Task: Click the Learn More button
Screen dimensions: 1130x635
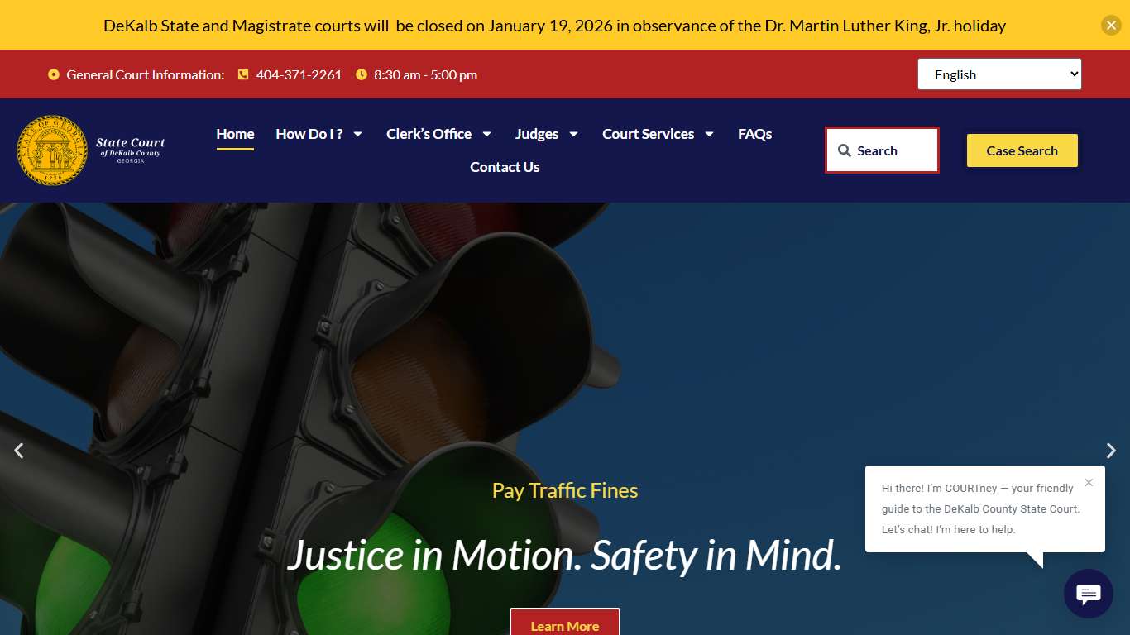Action: point(564,625)
